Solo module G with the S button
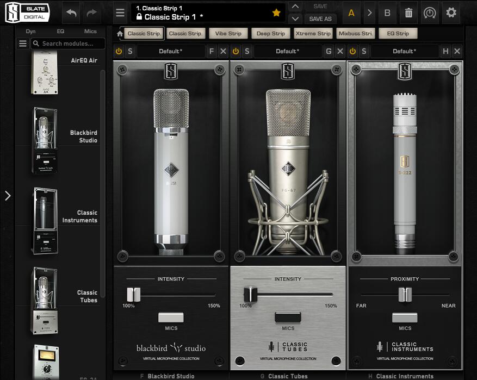 pos(247,51)
